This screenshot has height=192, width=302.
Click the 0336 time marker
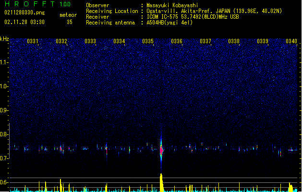(x=177, y=41)
